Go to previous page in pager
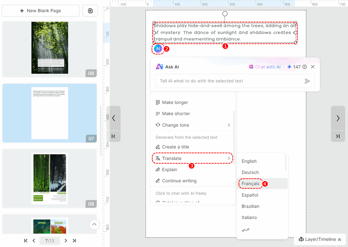The width and height of the screenshot is (348, 247). pyautogui.click(x=34, y=241)
